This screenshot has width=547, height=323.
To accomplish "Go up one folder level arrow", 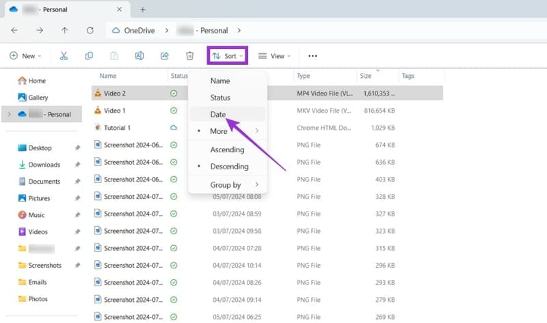I will 64,30.
